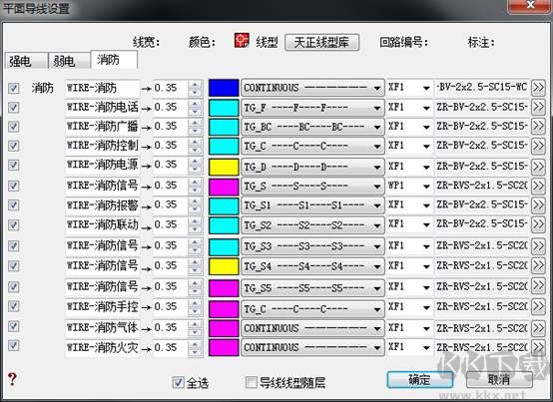Click >> button on WIRE-消防手控 row
The image size is (553, 402).
click(x=538, y=307)
